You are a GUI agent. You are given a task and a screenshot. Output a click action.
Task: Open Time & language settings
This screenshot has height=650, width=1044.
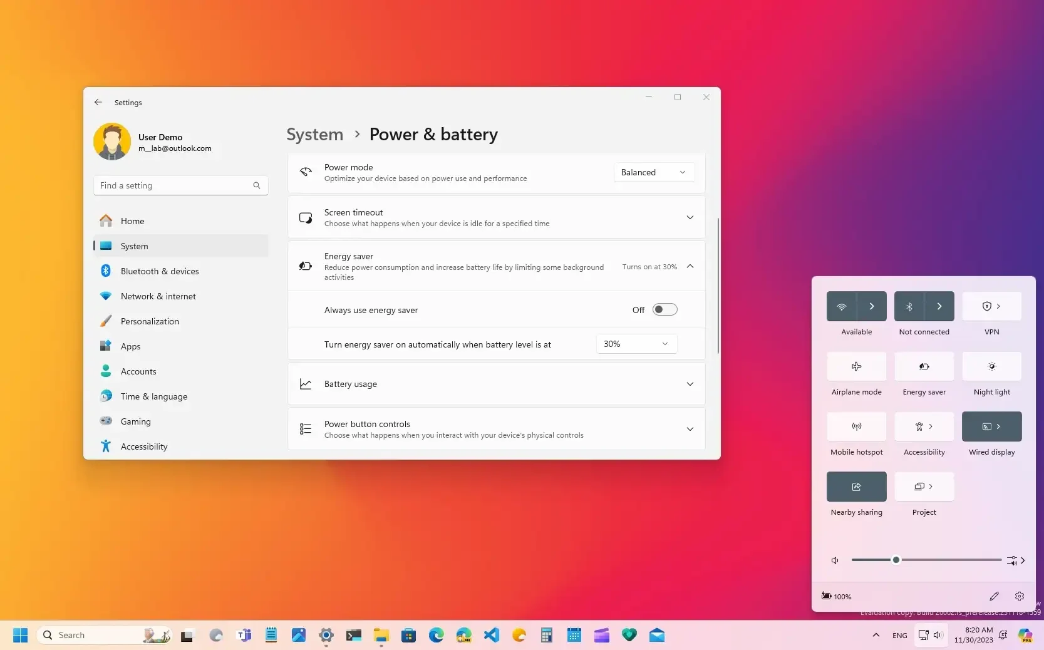(x=181, y=396)
